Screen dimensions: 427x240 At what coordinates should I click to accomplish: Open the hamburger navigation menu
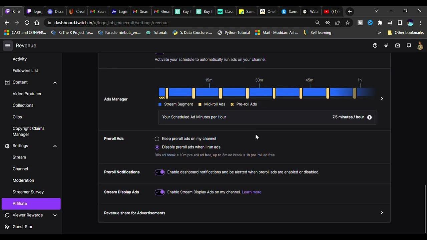click(8, 46)
